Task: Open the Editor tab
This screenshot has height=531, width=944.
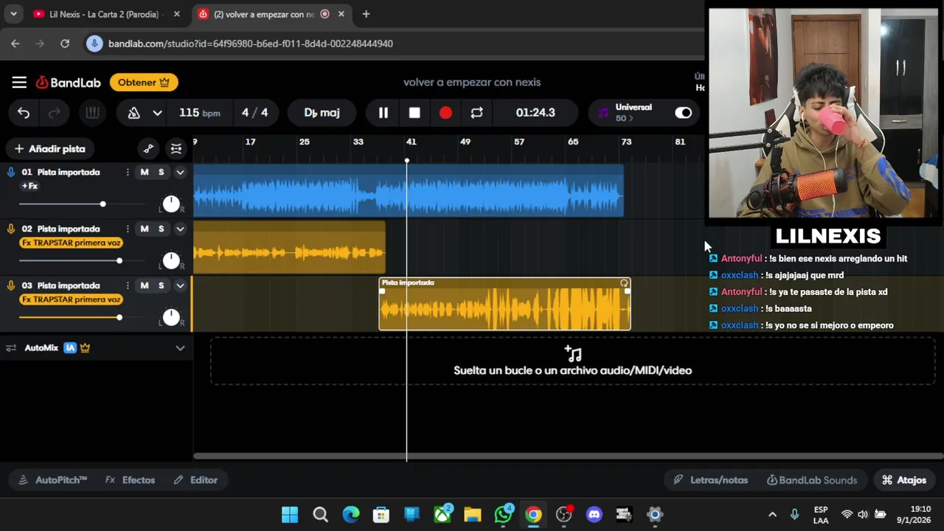Action: tap(195, 480)
